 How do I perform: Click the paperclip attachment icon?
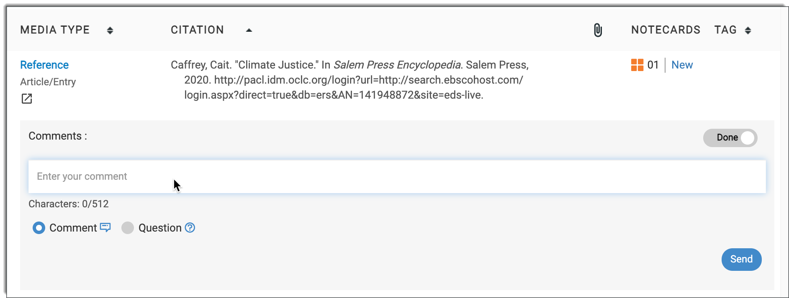pos(598,30)
